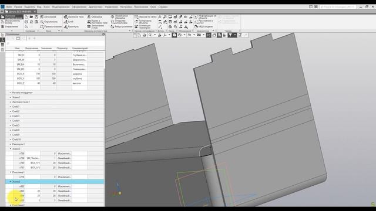Image resolution: width=376 pixels, height=211 pixels.
Task: Start Массив по сетке command
Action: tap(146, 17)
